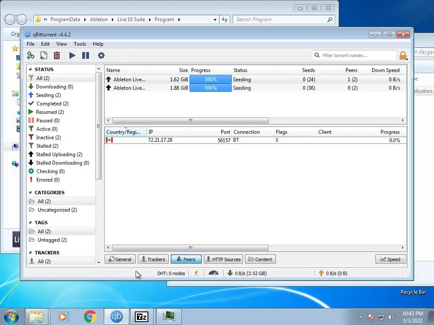
Task: Collapse the TAGS section
Action: (x=30, y=223)
